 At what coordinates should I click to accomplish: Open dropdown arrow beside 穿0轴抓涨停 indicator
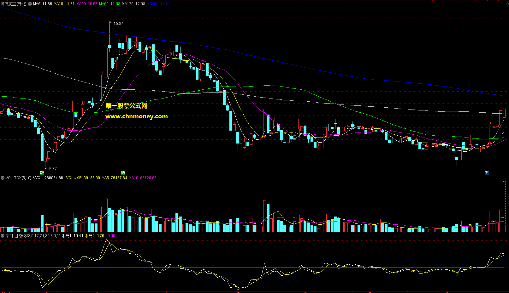[3, 236]
